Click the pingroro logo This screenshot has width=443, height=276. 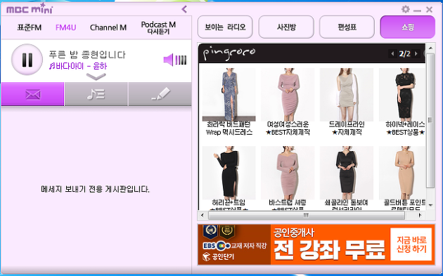click(229, 53)
